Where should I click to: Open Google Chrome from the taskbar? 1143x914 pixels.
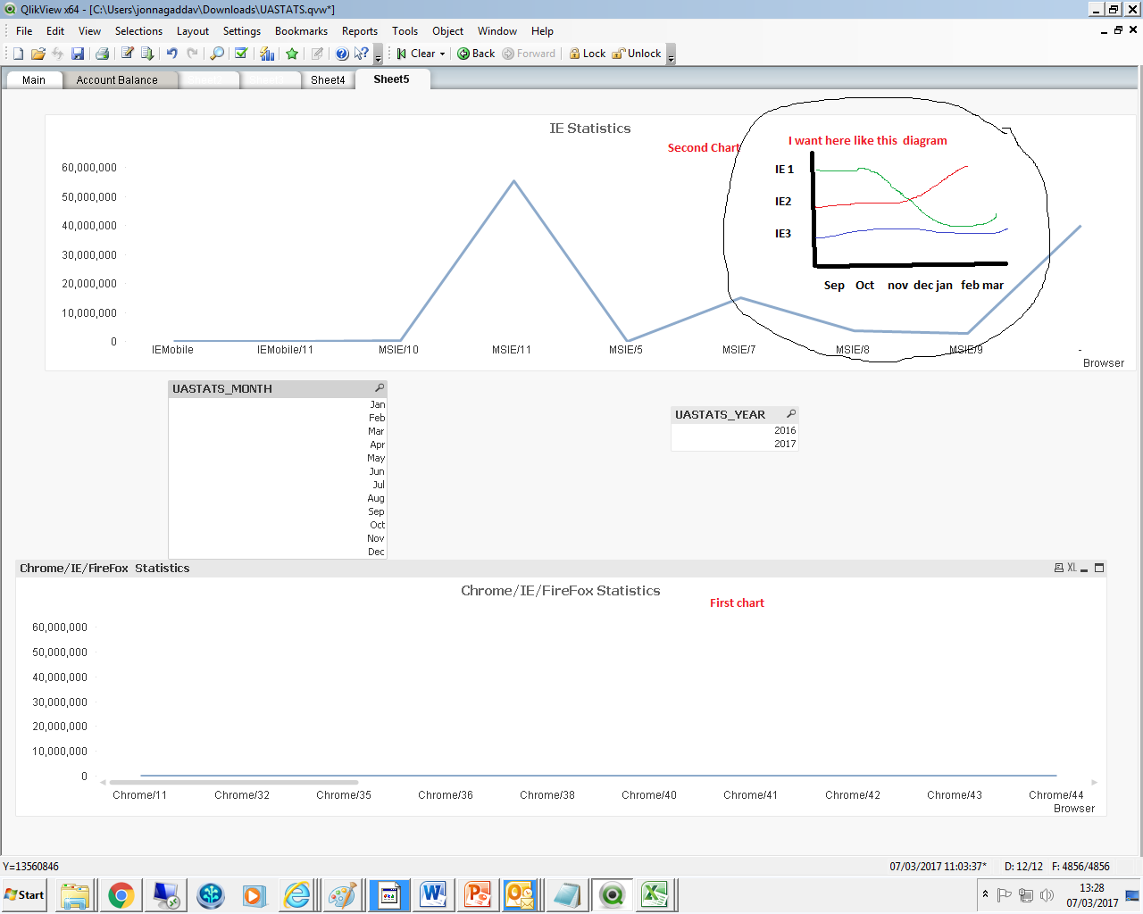click(121, 895)
